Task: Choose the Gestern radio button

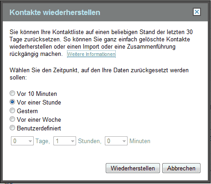Action: click(x=12, y=110)
